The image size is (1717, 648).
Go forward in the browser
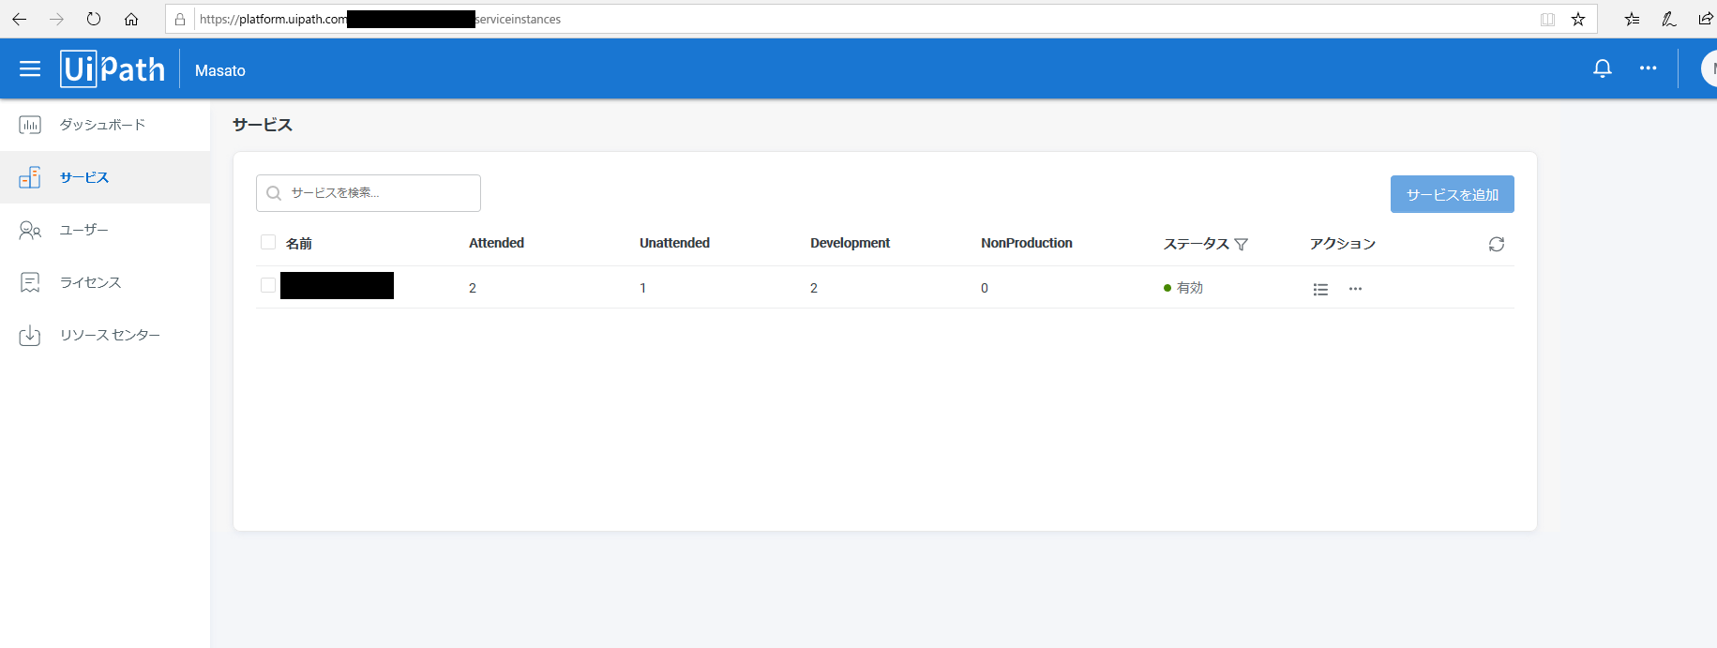pyautogui.click(x=56, y=19)
